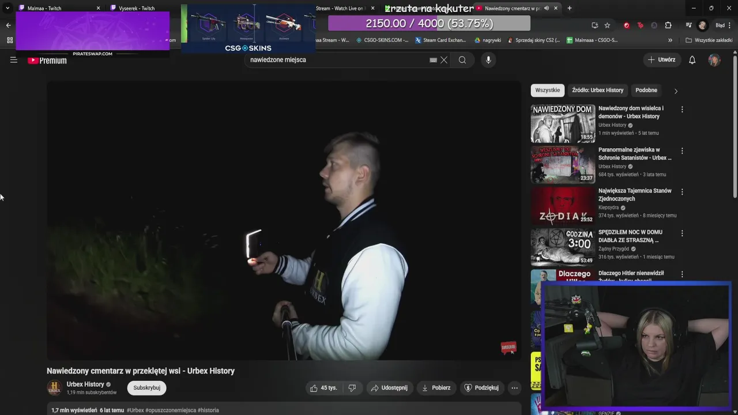
Task: Click the Pobierz download button
Action: 436,388
